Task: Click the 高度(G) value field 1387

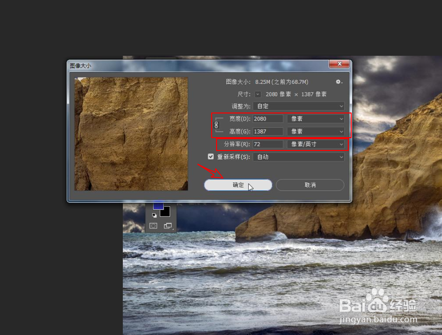Action: 268,131
